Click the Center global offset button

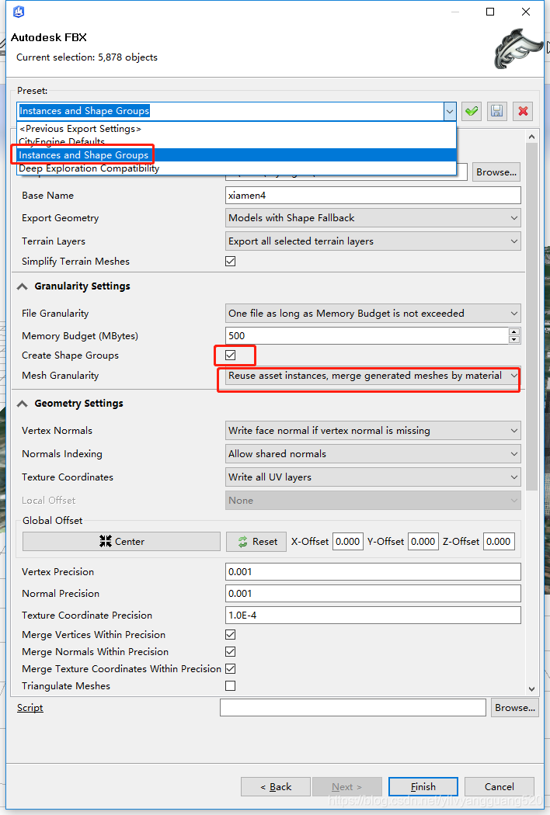coord(121,542)
